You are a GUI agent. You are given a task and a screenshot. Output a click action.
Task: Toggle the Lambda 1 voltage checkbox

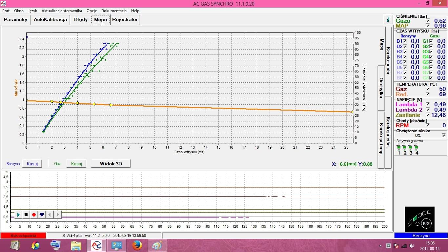pos(427,104)
